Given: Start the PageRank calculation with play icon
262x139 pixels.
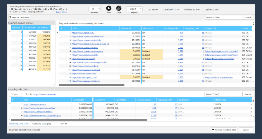Looking at the screenshot, I should [109, 8].
